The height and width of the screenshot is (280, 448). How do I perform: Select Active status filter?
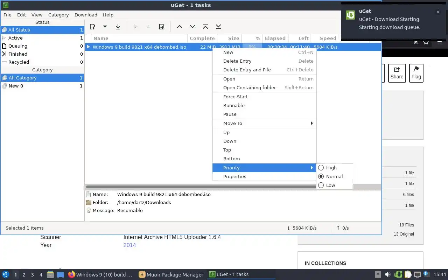click(42, 38)
